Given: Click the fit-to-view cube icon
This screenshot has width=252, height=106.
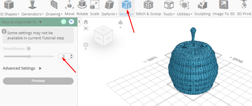Looking at the screenshot, I should click(x=86, y=28).
